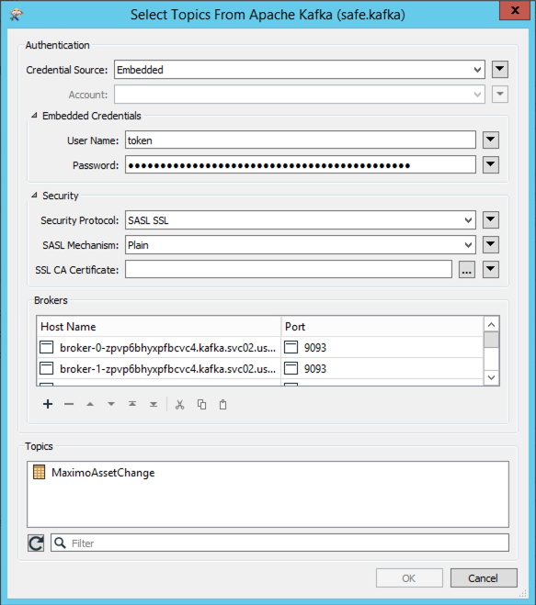Screen dimensions: 536x605
Task: Click the move broker row to bottom icon
Action: click(x=154, y=404)
